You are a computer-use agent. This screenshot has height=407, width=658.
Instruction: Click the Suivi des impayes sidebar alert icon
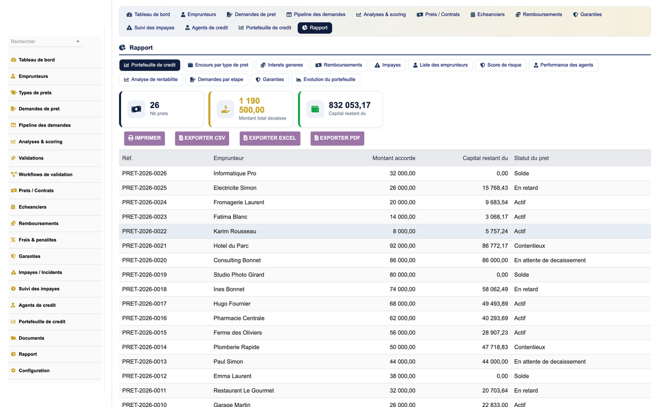pos(13,289)
